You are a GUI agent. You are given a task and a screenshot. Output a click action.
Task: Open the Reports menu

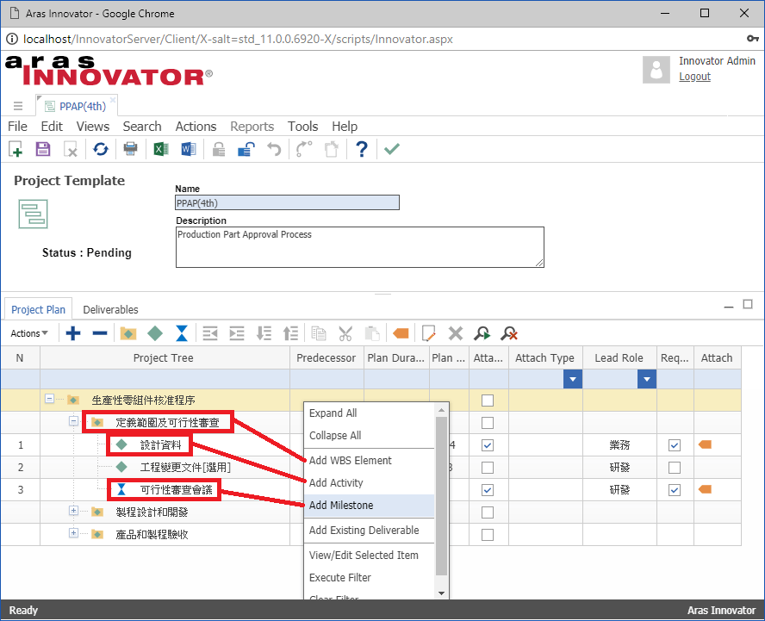point(252,127)
